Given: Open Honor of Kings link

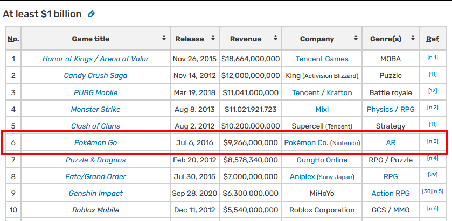Looking at the screenshot, I should tap(67, 59).
